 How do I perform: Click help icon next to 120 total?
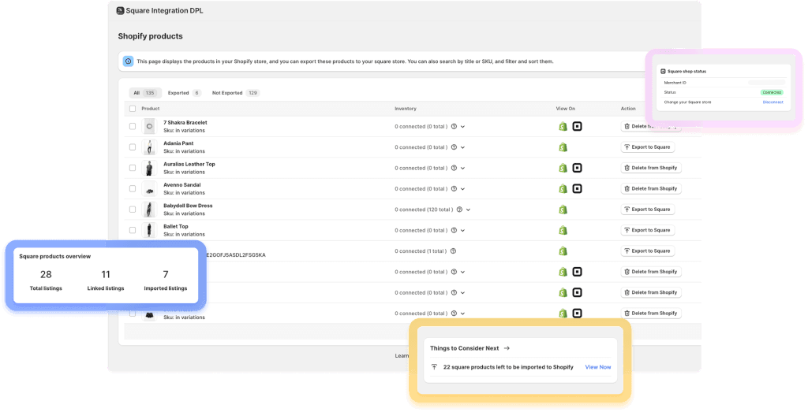pos(460,210)
